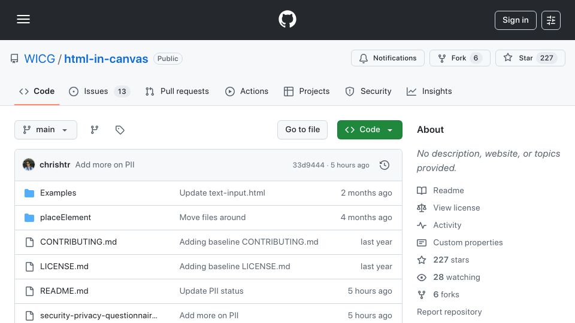
Task: Open the 'Move files around' commit message
Action: point(212,218)
